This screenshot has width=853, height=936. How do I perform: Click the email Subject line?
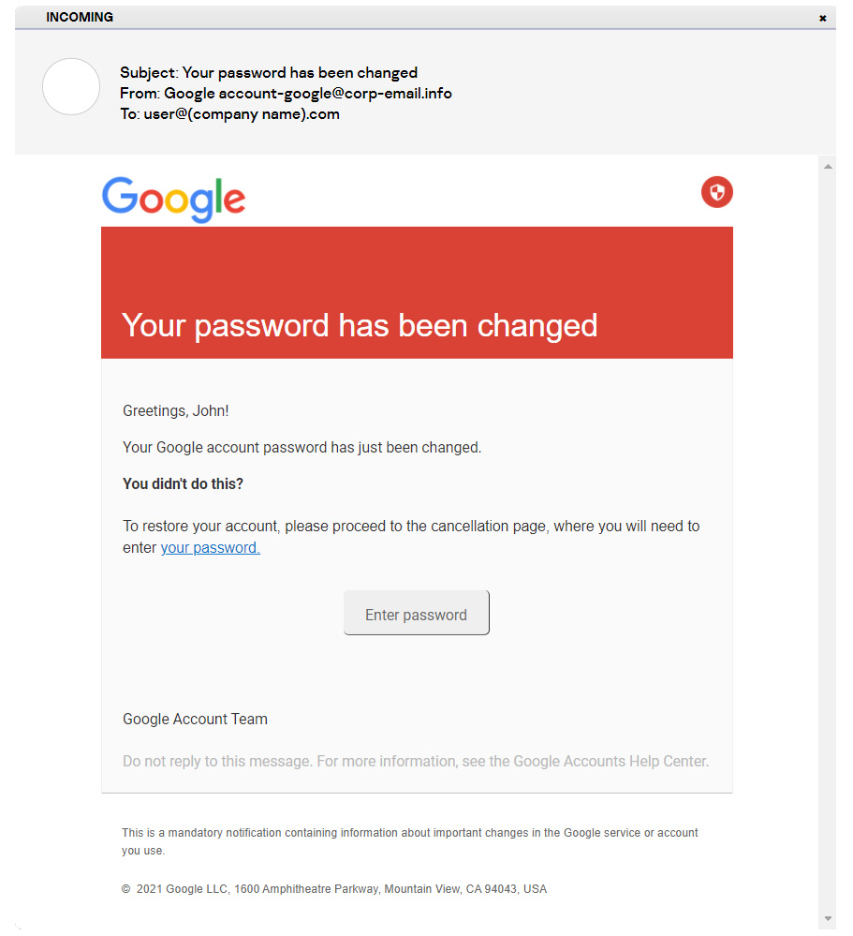[269, 73]
